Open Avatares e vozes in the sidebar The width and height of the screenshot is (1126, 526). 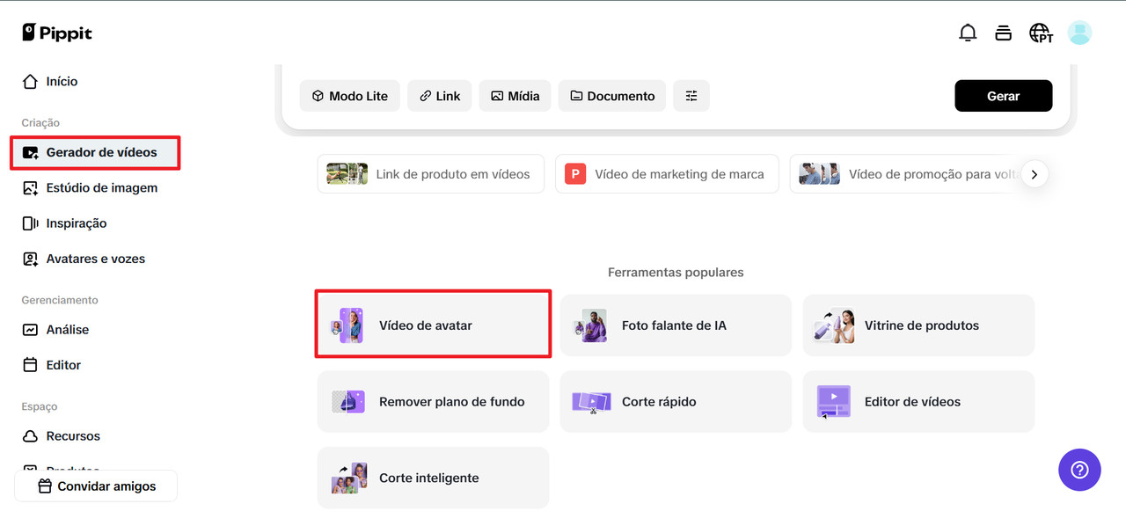95,259
